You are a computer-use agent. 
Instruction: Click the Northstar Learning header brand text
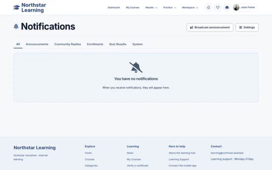(x=34, y=7)
